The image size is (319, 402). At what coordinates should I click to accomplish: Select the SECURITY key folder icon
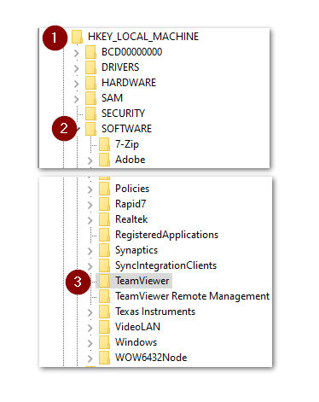point(90,114)
